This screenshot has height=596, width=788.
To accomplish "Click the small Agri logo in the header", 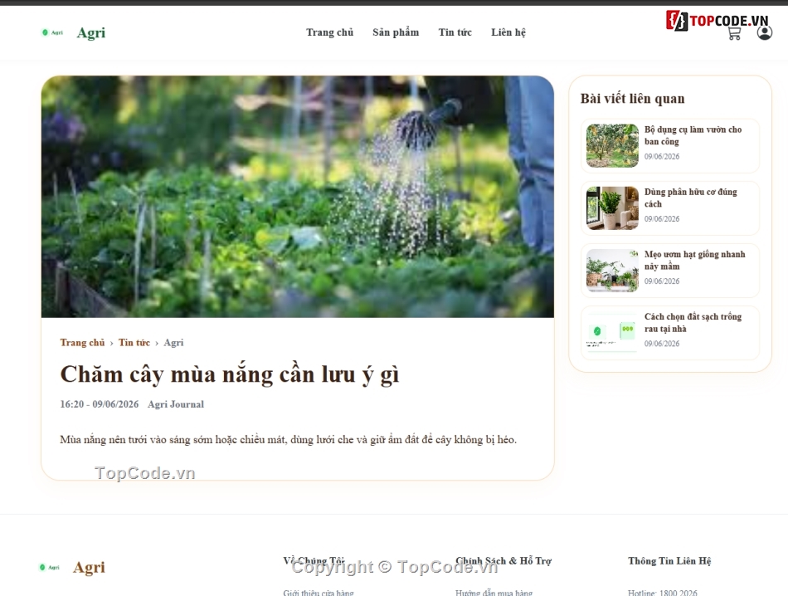I will pyautogui.click(x=53, y=32).
